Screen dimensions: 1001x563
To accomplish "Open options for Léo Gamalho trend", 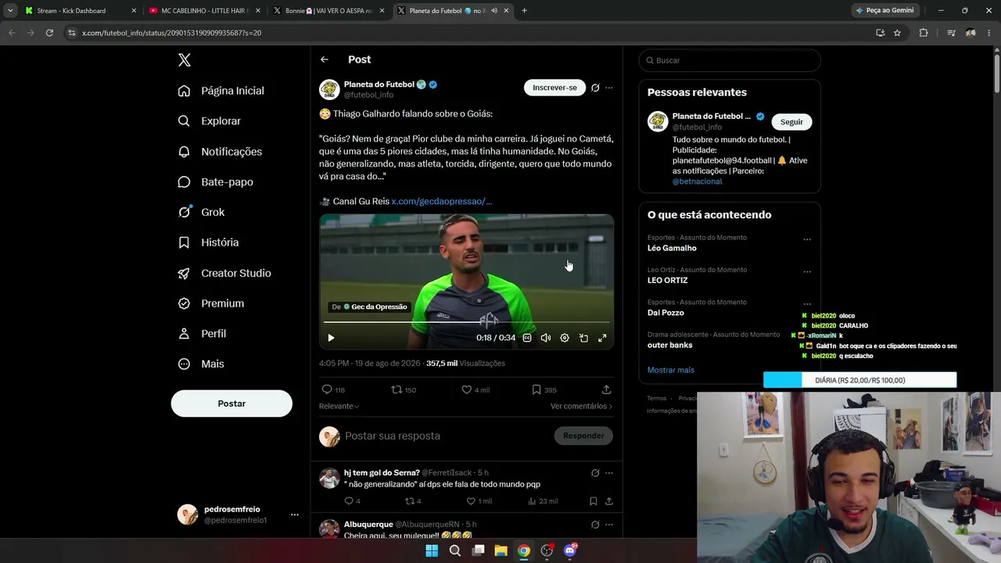I will click(807, 239).
